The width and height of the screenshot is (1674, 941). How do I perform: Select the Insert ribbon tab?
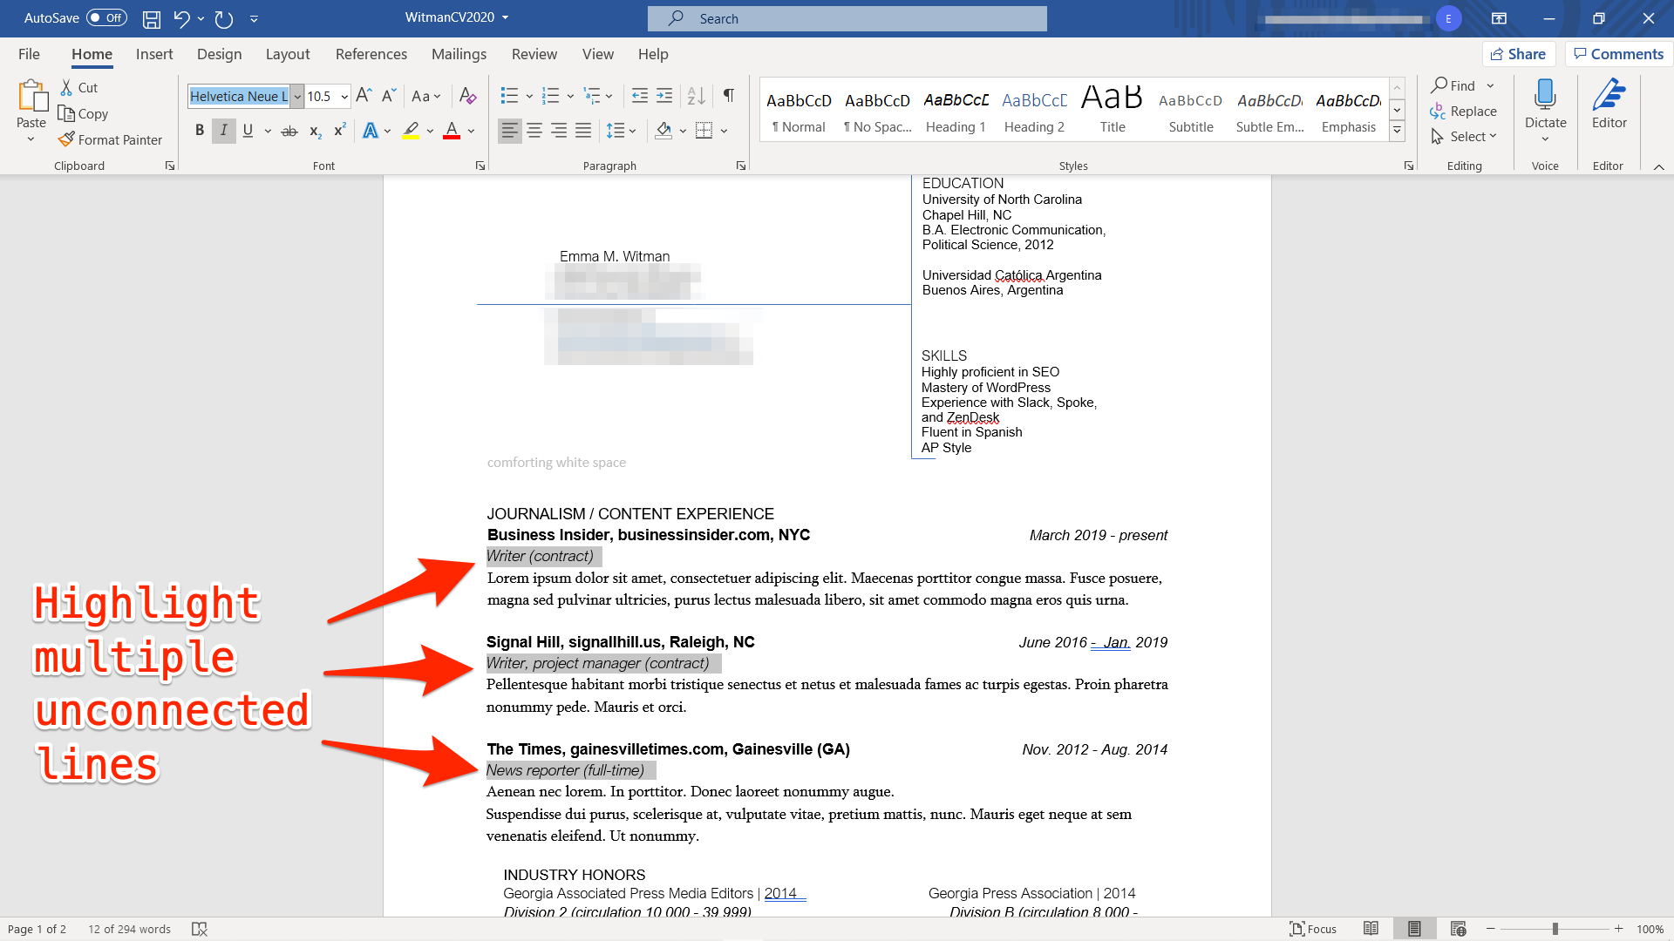pos(153,53)
